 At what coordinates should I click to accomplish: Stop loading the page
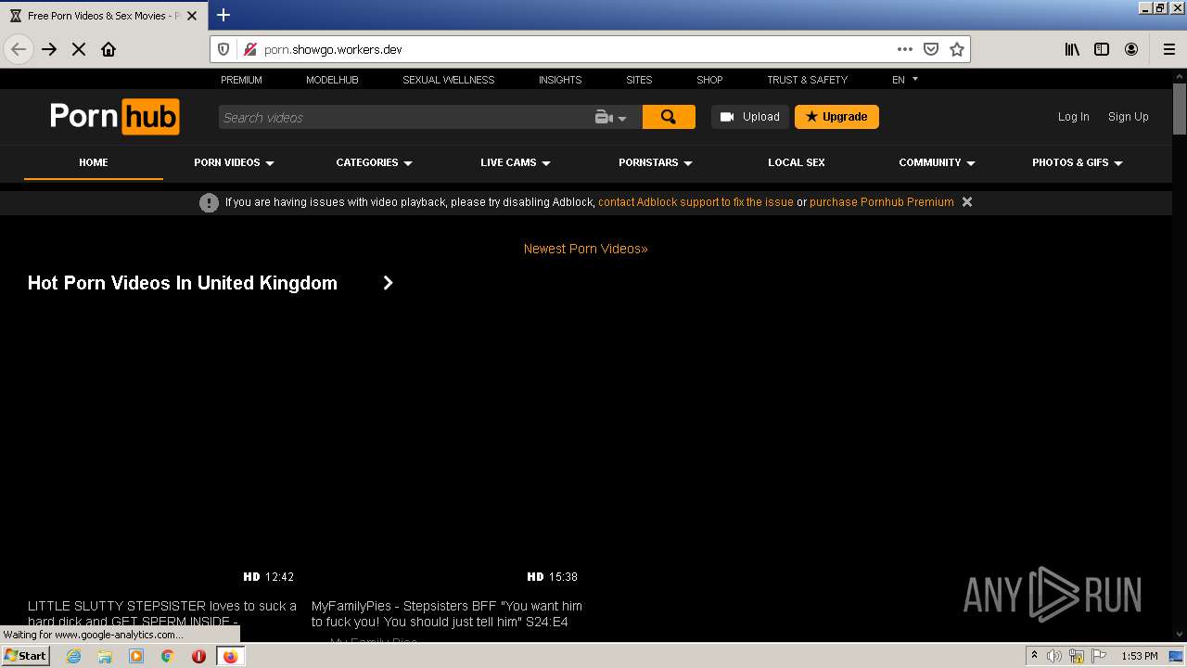[x=79, y=49]
